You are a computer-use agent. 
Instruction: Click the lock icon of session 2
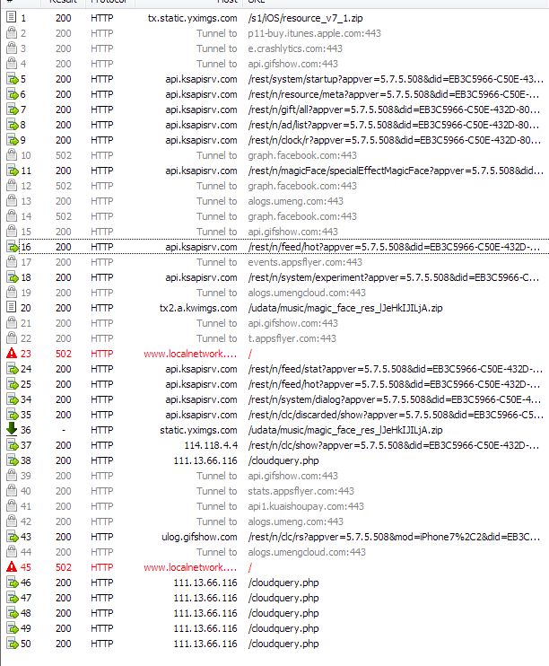pos(12,33)
